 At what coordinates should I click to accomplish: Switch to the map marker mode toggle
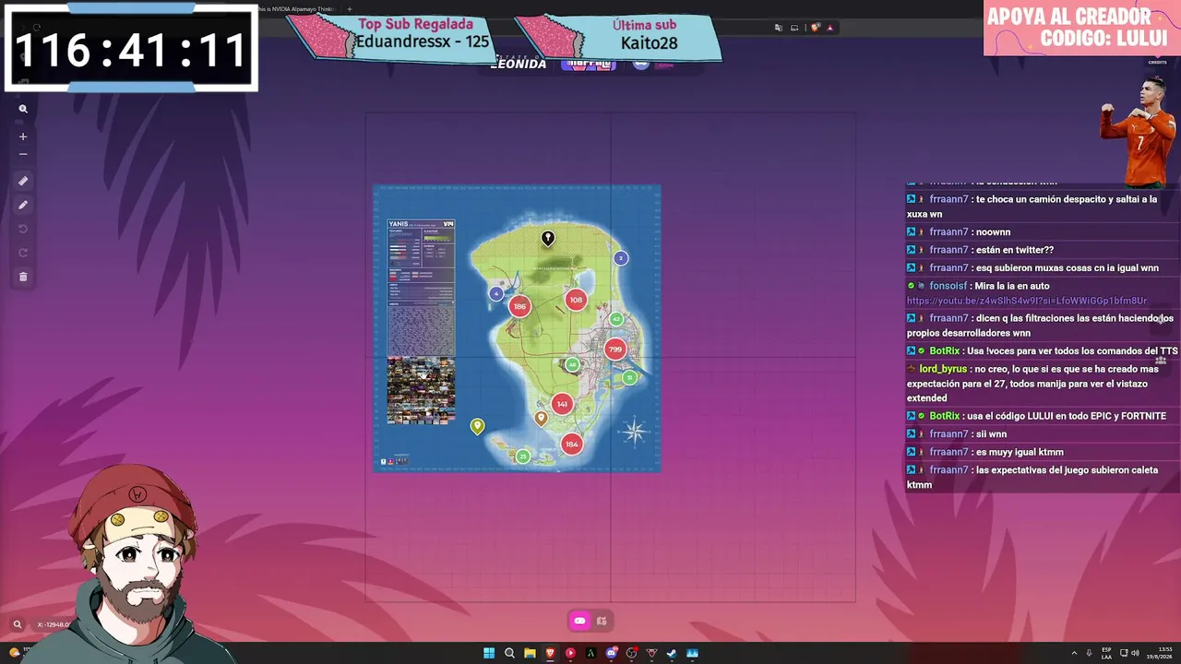pos(602,621)
